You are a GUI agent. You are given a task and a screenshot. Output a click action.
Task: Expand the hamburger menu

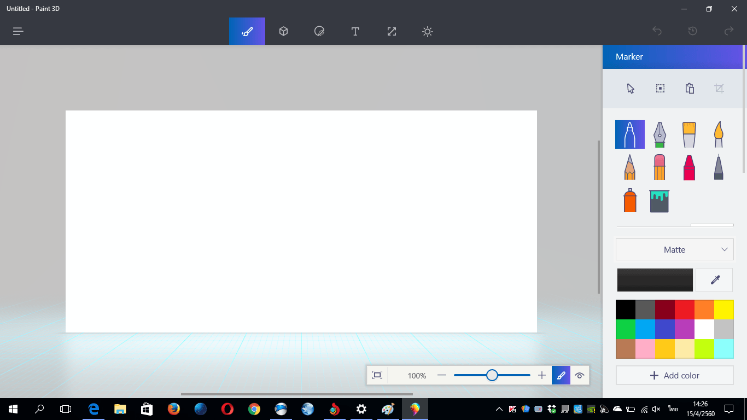tap(18, 31)
